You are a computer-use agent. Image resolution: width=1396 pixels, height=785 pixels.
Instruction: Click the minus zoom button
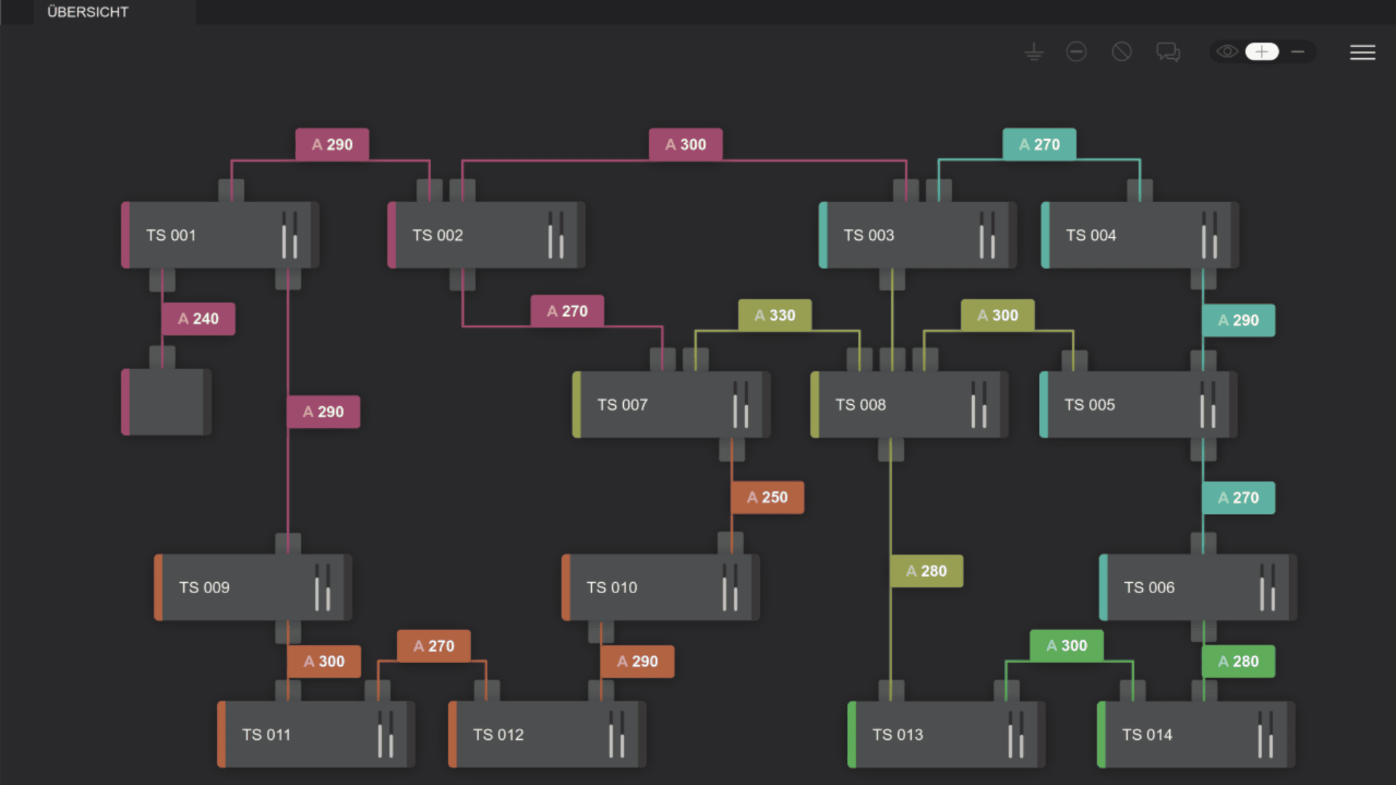(1298, 52)
